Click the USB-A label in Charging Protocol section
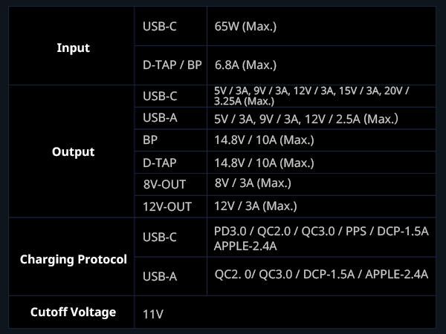The image size is (446, 334). pyautogui.click(x=159, y=277)
